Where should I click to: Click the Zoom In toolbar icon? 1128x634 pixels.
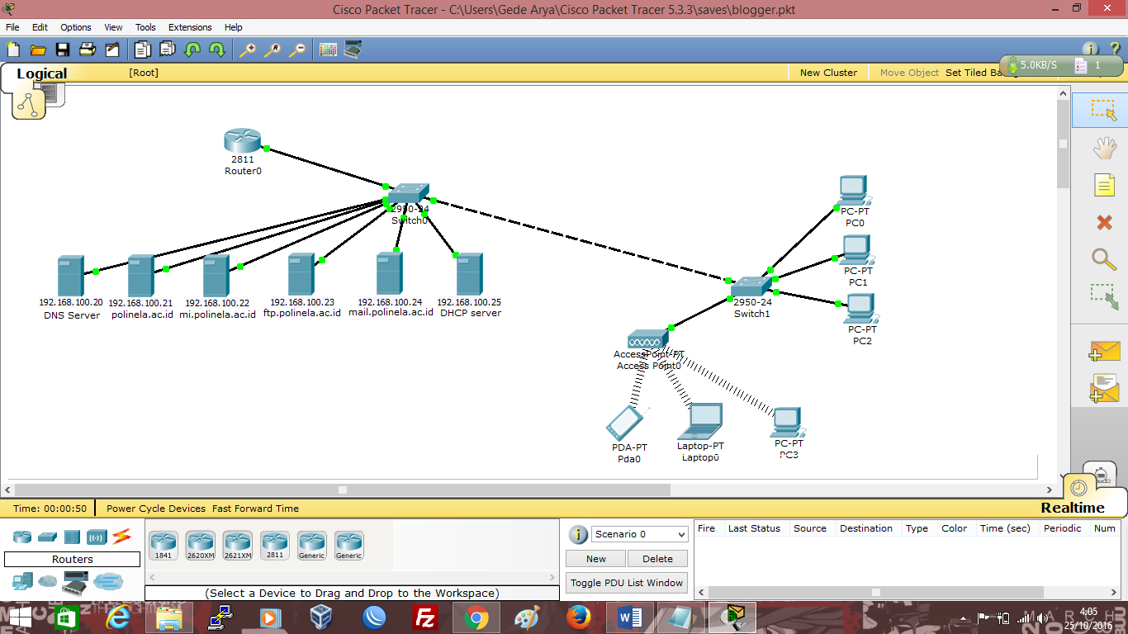pos(247,50)
